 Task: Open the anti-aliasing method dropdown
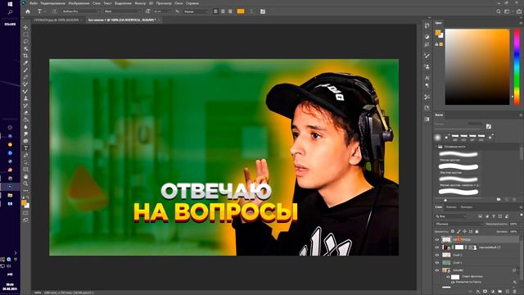point(196,11)
